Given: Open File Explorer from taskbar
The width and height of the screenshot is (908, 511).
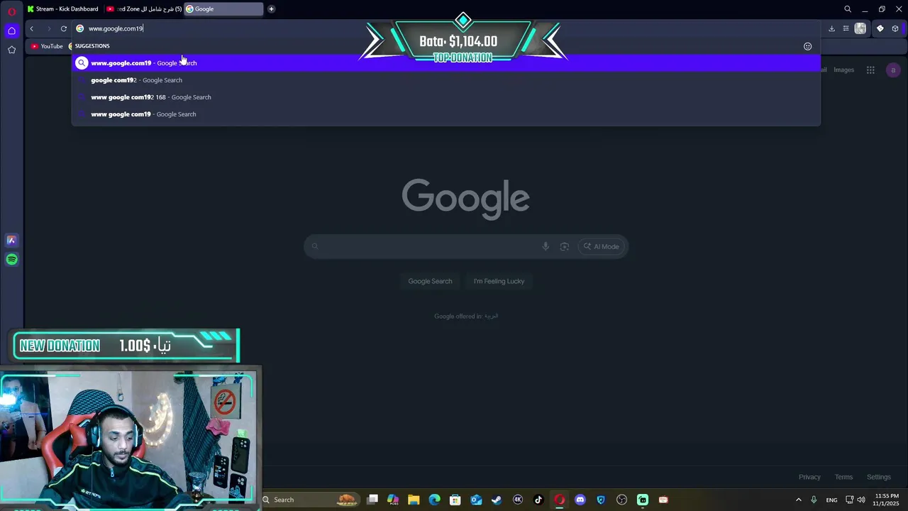Looking at the screenshot, I should (x=414, y=500).
